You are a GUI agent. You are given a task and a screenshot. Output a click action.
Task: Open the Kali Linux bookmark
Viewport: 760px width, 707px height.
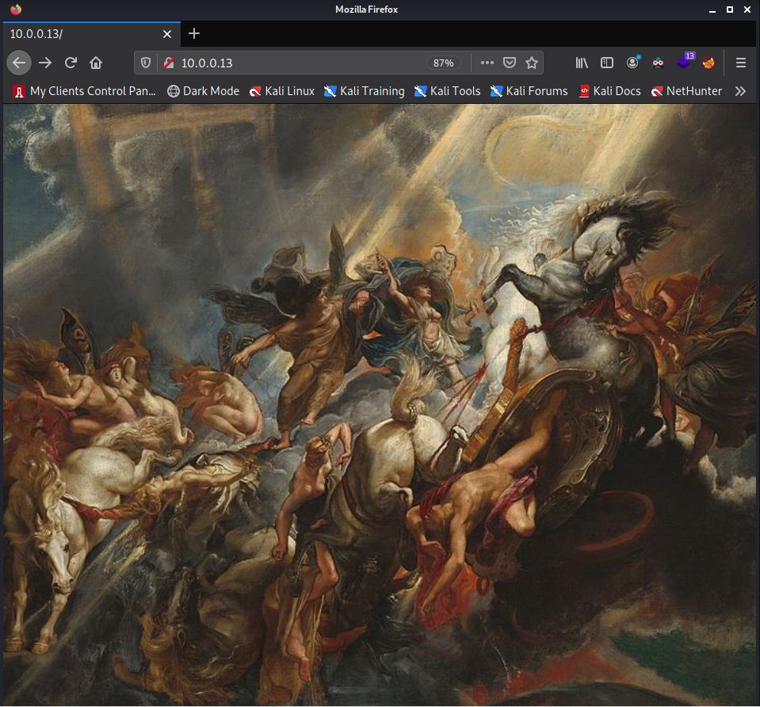click(282, 91)
